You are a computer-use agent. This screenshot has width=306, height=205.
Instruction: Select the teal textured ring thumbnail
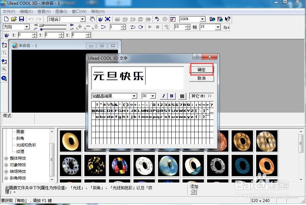pyautogui.click(x=242, y=166)
